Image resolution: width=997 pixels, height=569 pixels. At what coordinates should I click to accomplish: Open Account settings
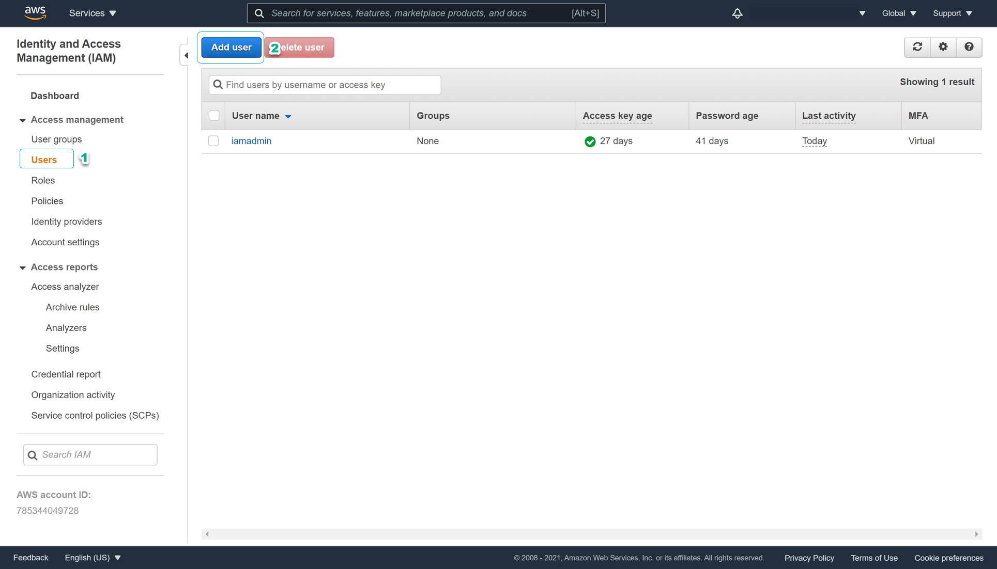tap(65, 242)
